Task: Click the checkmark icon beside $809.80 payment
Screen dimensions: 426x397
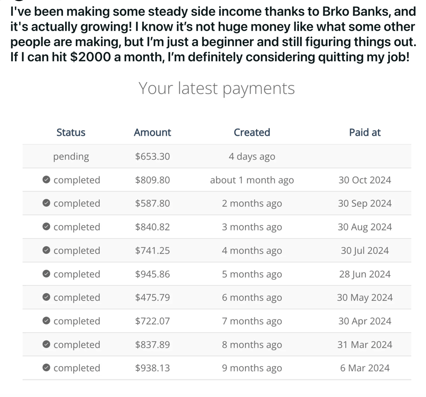Action: 46,180
